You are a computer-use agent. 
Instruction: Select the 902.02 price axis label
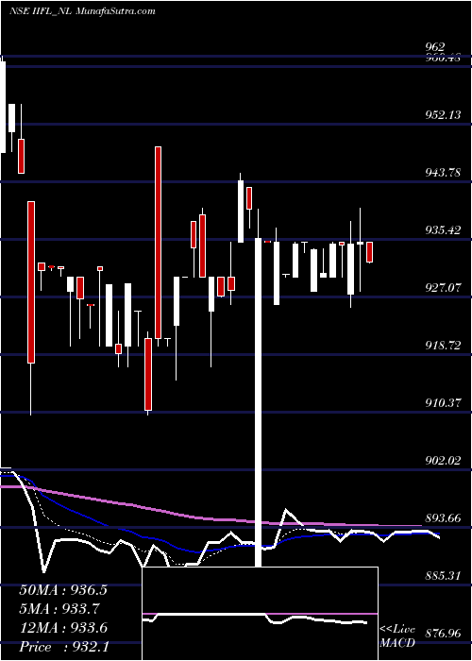445,461
